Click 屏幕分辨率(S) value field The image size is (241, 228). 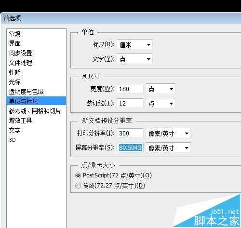(x=130, y=148)
